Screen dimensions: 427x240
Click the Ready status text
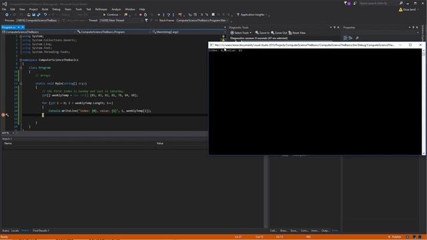pyautogui.click(x=5, y=237)
